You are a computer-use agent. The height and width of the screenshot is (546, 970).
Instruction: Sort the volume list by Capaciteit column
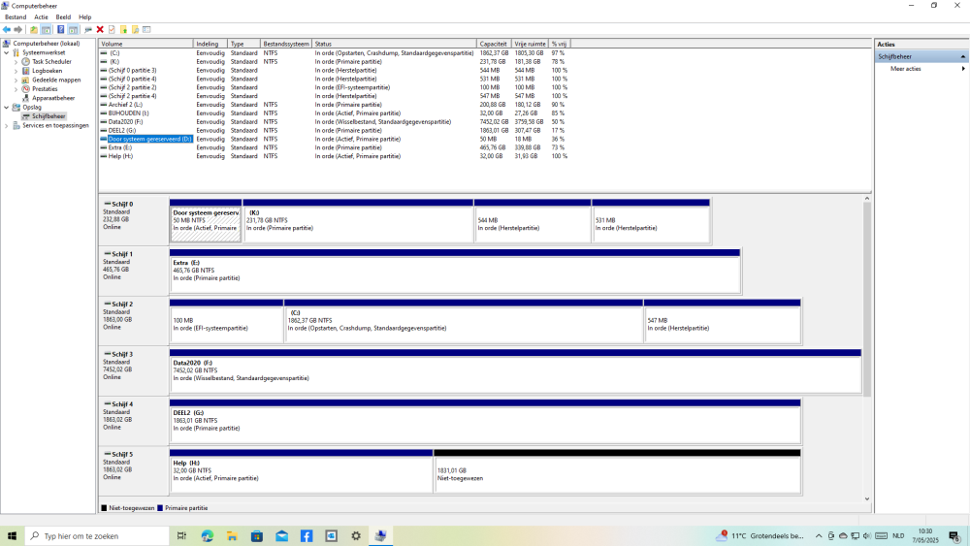coord(494,44)
